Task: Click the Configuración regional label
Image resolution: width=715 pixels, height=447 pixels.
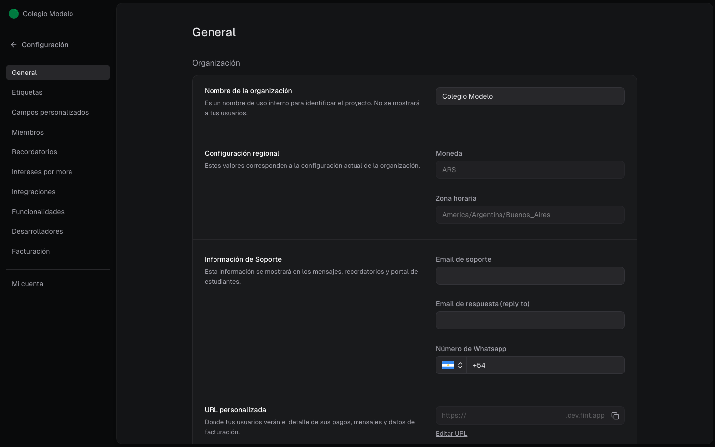Action: (242, 153)
